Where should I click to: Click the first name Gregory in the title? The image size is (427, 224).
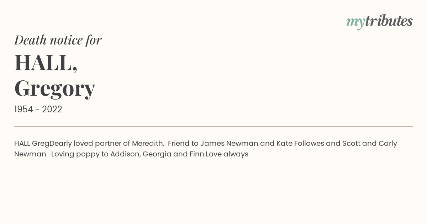[55, 88]
